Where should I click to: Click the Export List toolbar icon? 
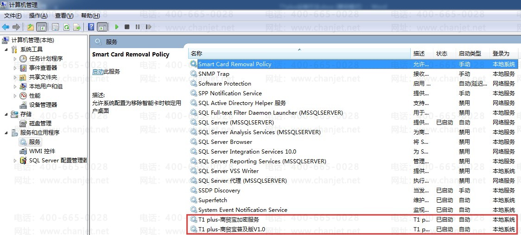pos(76,27)
